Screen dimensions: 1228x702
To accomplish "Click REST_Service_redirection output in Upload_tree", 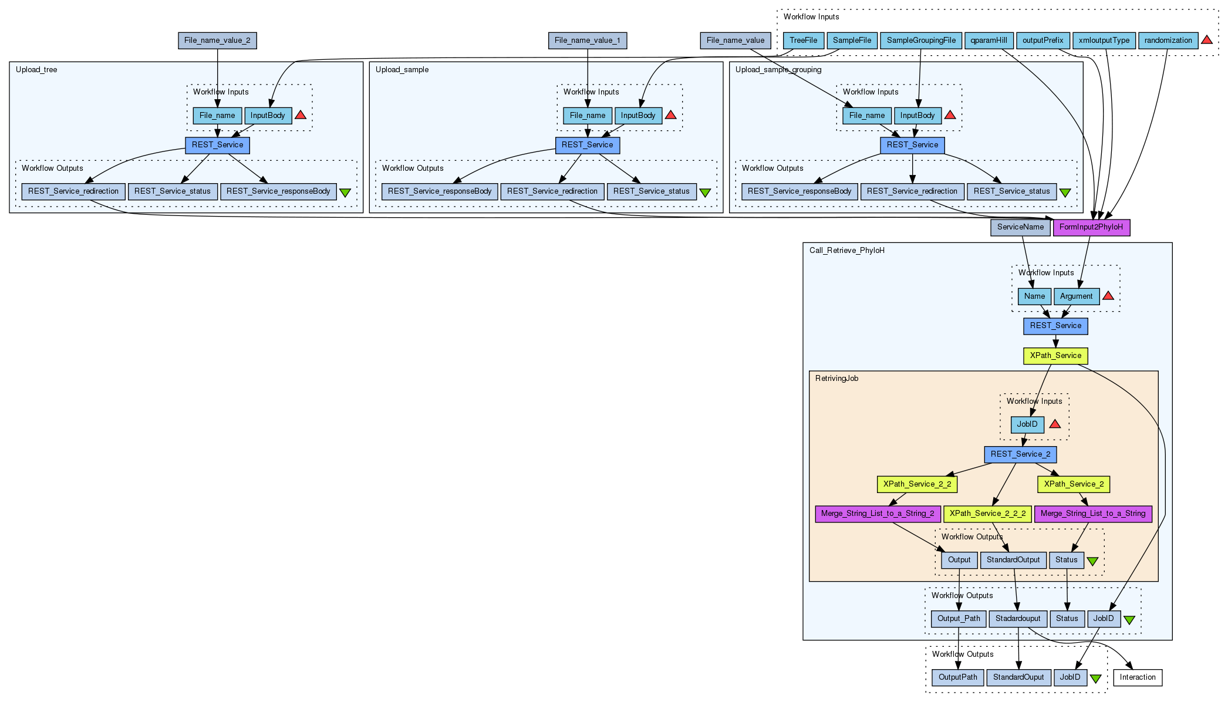I will tap(73, 191).
